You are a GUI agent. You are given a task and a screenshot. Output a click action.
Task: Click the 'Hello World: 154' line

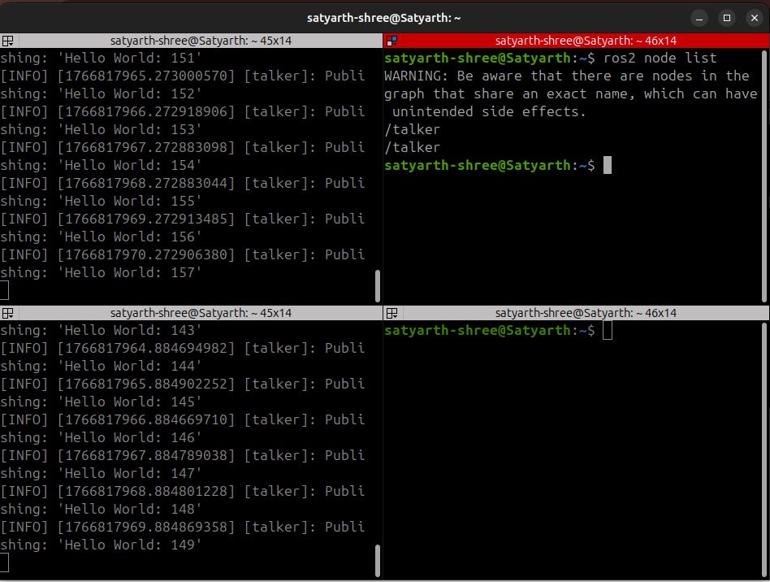click(x=101, y=165)
